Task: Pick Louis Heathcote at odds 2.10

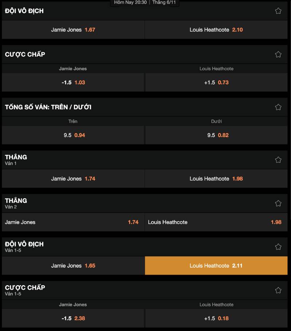Action: tap(216, 30)
